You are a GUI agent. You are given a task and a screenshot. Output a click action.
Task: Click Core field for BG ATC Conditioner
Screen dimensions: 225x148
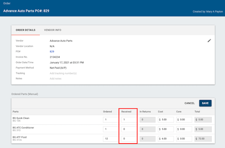[x=184, y=129]
